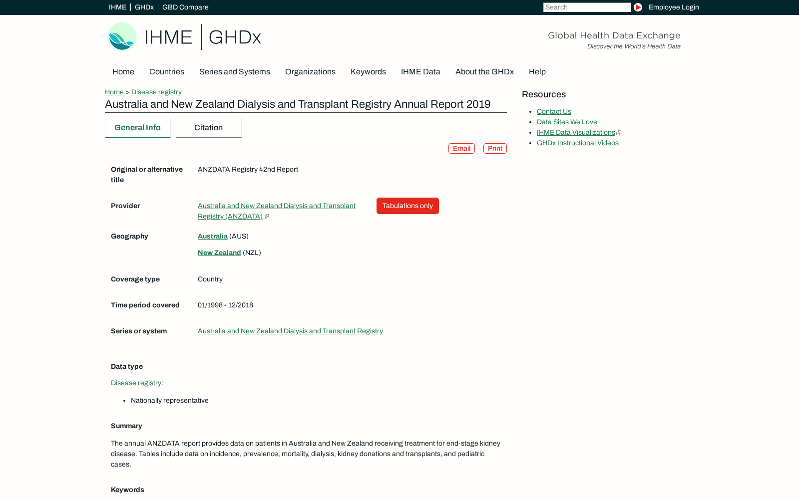The height and width of the screenshot is (499, 799).
Task: Open the Dialysis and Transplant Registry series link
Action: coord(290,331)
